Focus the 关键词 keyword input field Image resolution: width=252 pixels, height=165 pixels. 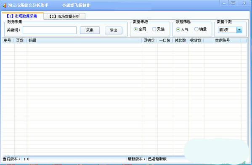click(x=50, y=30)
